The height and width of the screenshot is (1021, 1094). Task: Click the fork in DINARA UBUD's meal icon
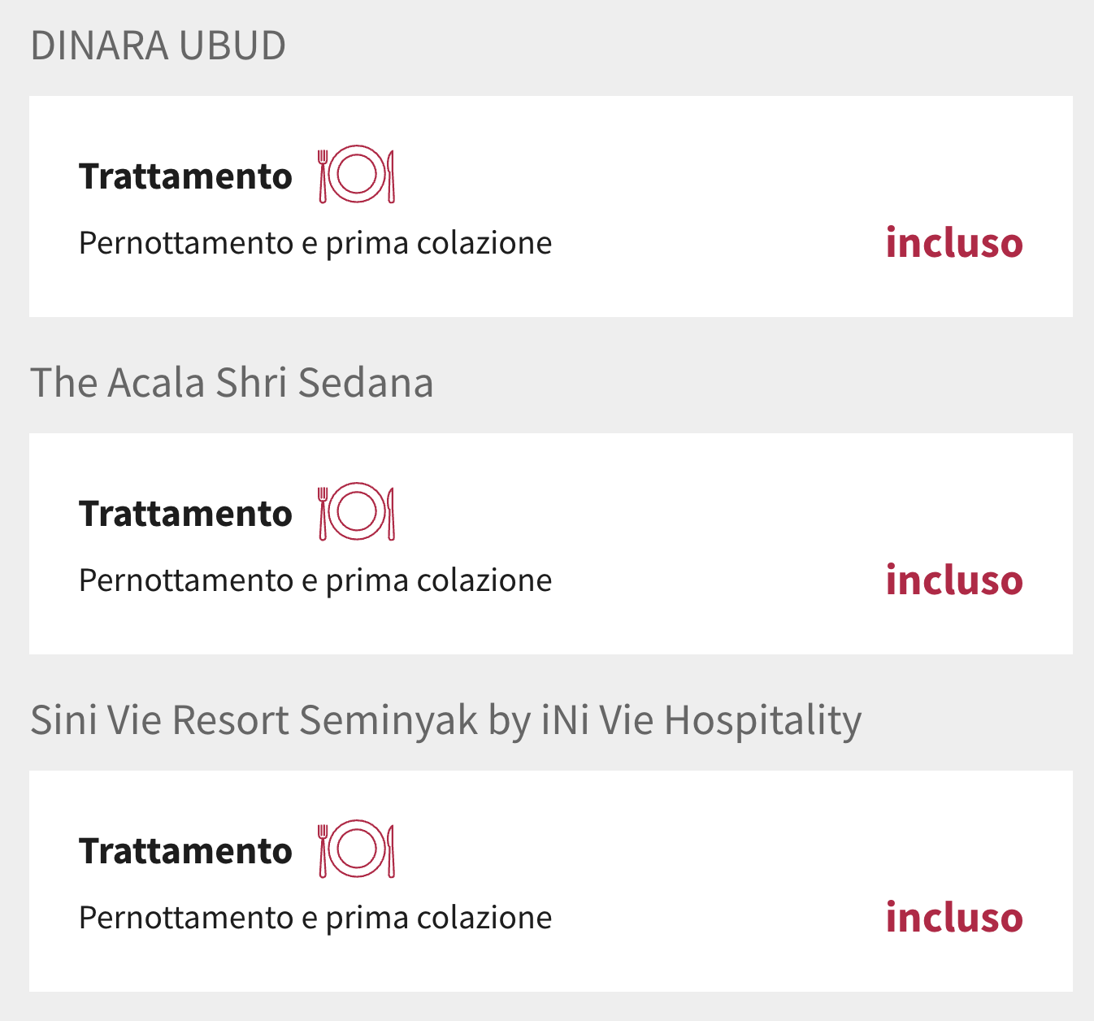click(x=323, y=175)
